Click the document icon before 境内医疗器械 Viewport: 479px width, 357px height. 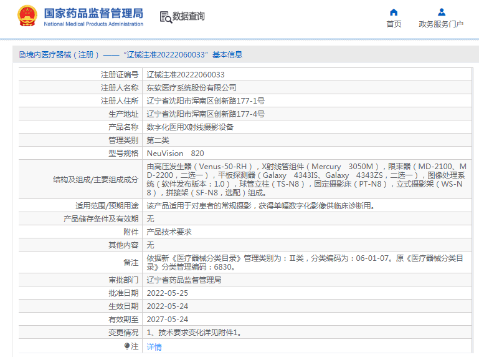(x=22, y=55)
